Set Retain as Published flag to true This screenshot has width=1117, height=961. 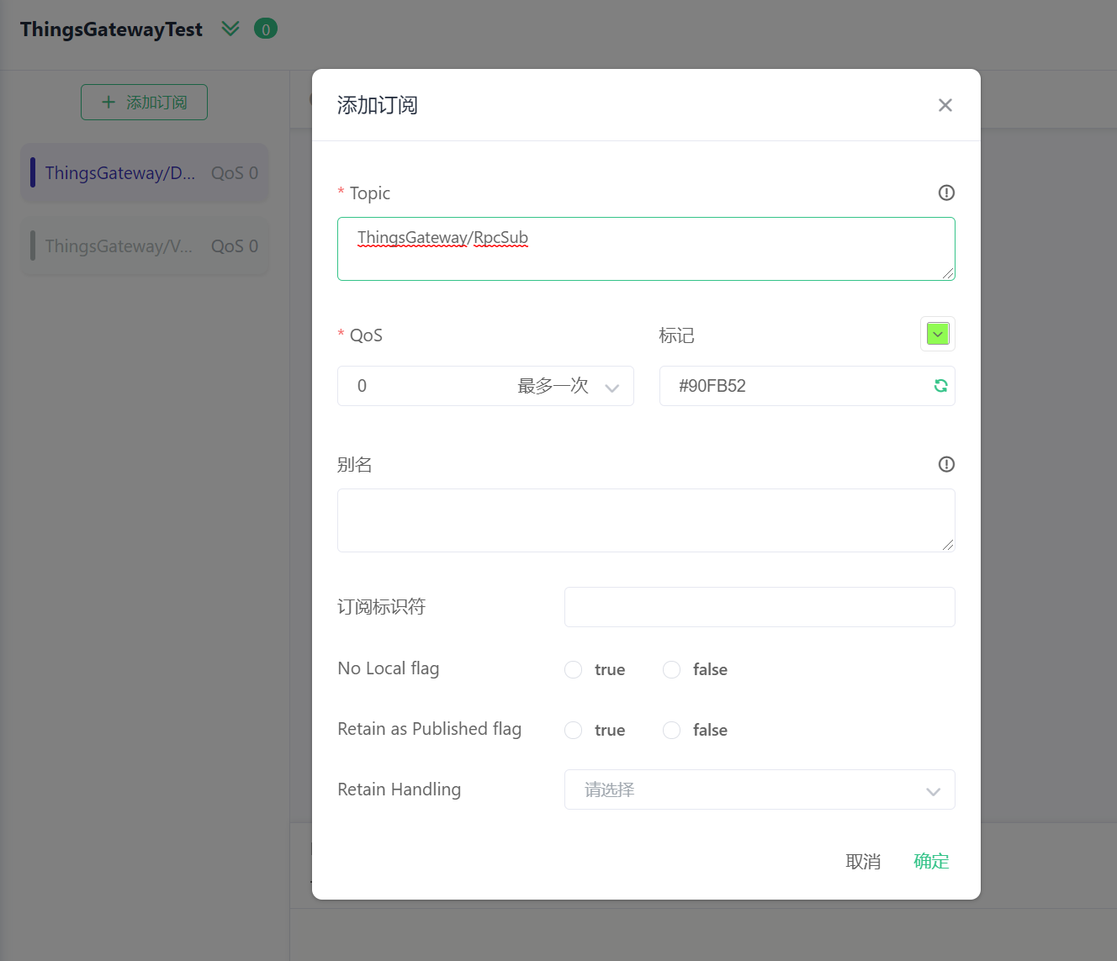[574, 731]
